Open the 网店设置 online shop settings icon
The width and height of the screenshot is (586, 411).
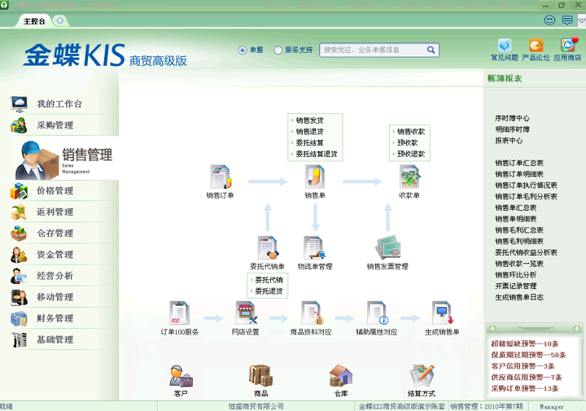[x=246, y=313]
